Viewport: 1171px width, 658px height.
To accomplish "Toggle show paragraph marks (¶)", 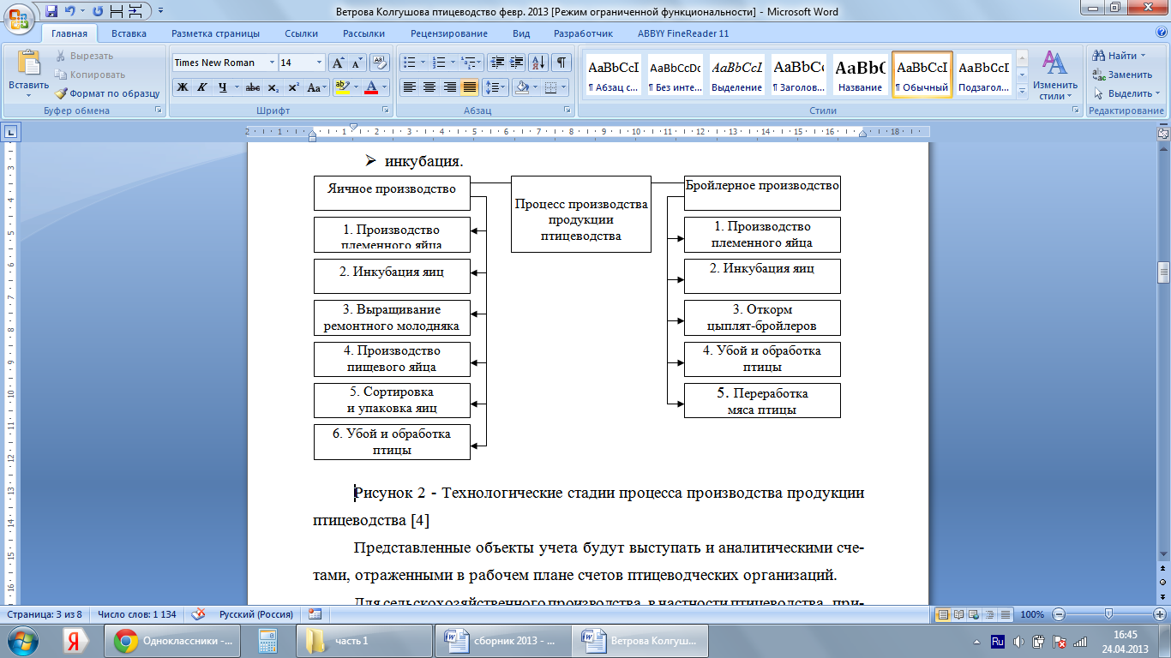I will pos(561,63).
